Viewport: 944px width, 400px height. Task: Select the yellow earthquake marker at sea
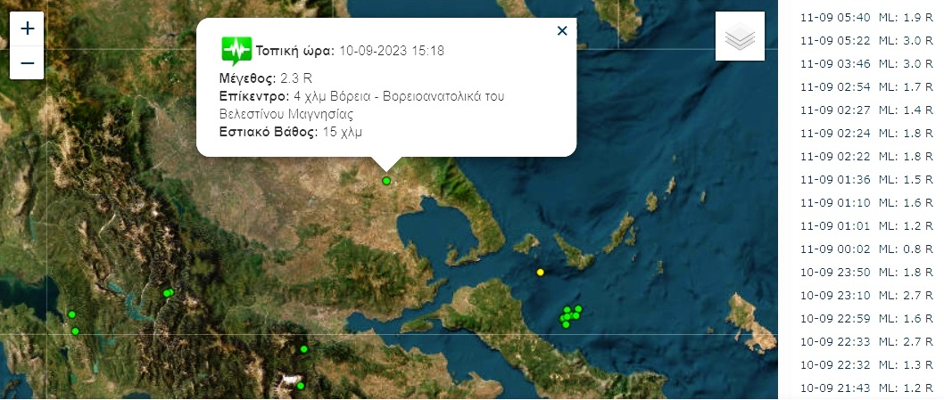[x=540, y=272]
